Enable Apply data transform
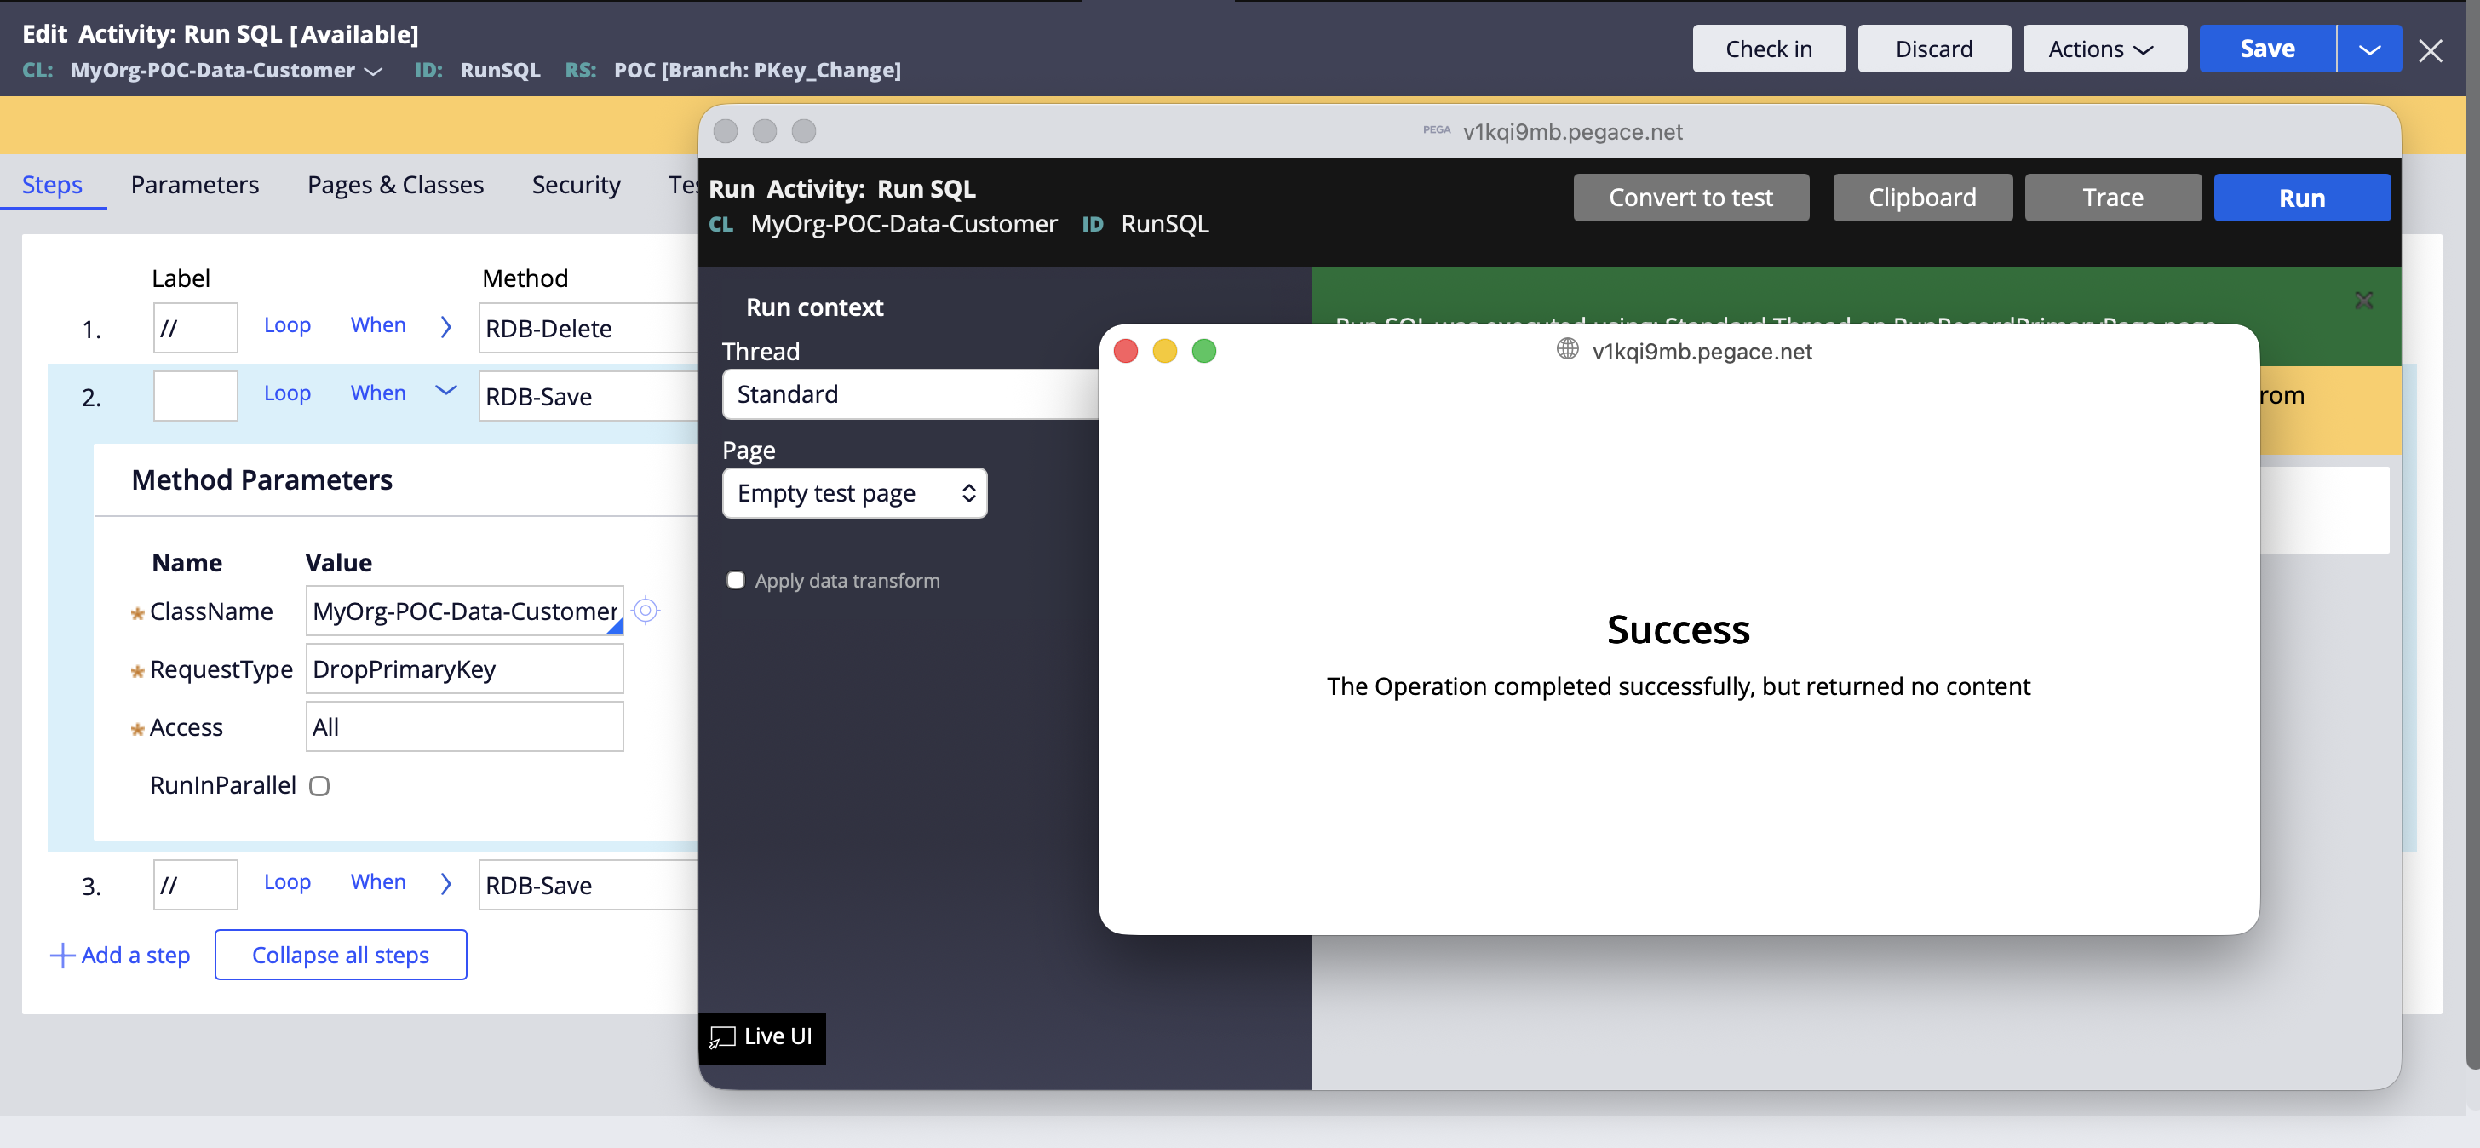This screenshot has width=2480, height=1148. 736,580
